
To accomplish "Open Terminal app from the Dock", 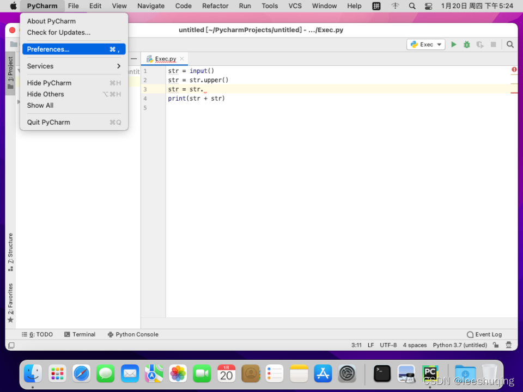I will [x=382, y=373].
